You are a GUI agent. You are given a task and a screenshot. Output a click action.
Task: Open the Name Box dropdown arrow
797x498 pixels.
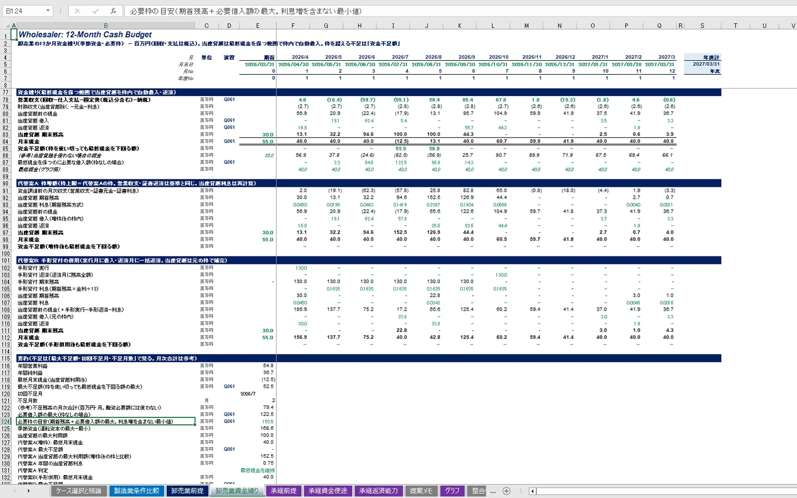(48, 11)
